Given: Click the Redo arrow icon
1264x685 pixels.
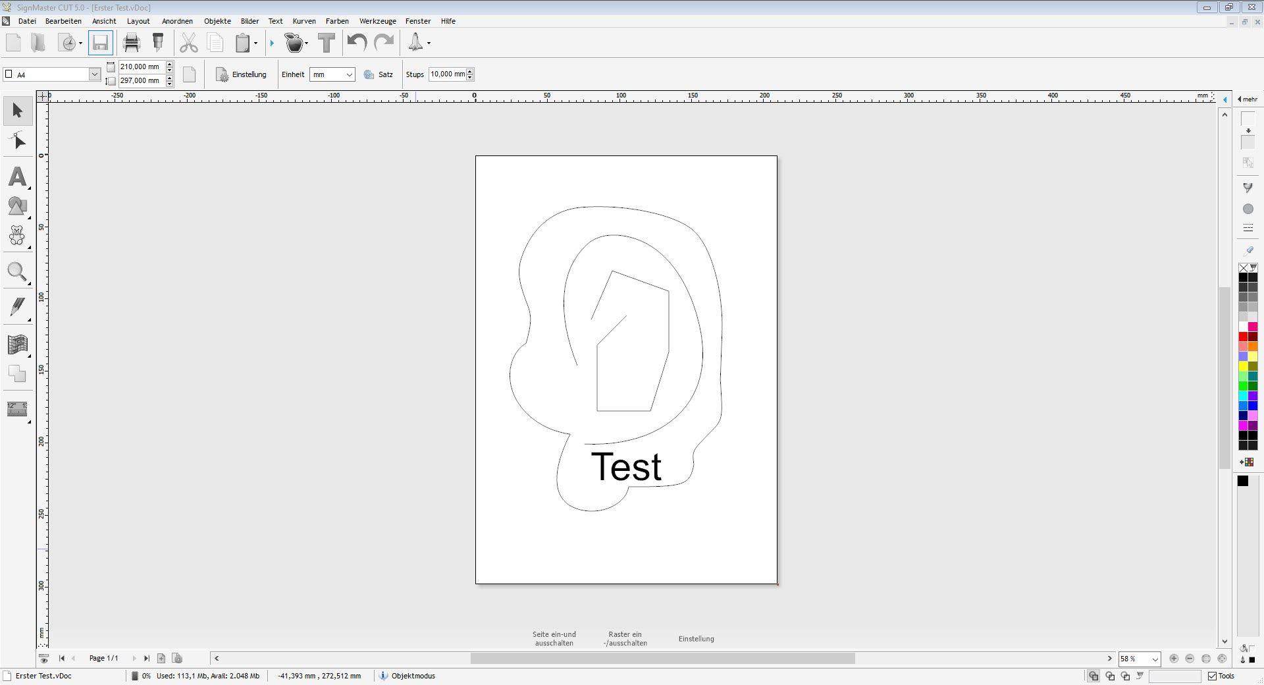Looking at the screenshot, I should pyautogui.click(x=384, y=43).
